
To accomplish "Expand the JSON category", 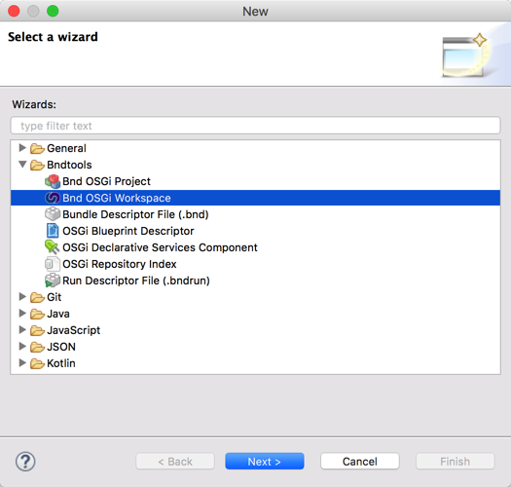I will [22, 346].
